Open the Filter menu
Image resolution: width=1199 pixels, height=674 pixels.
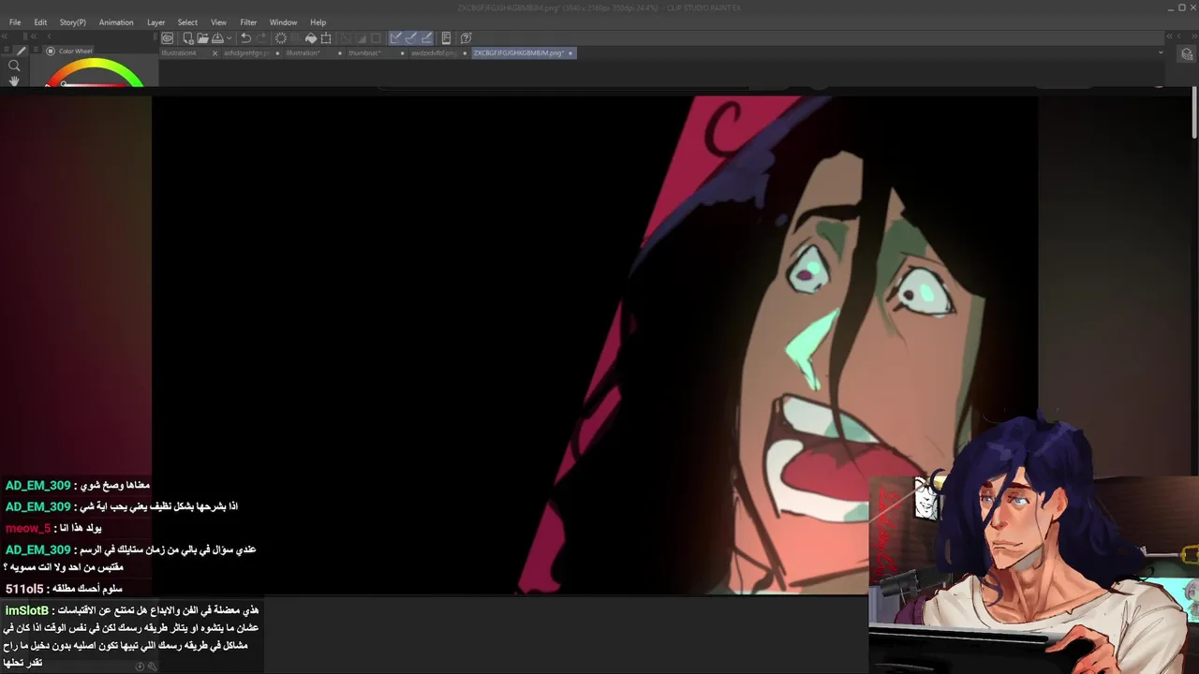(248, 22)
